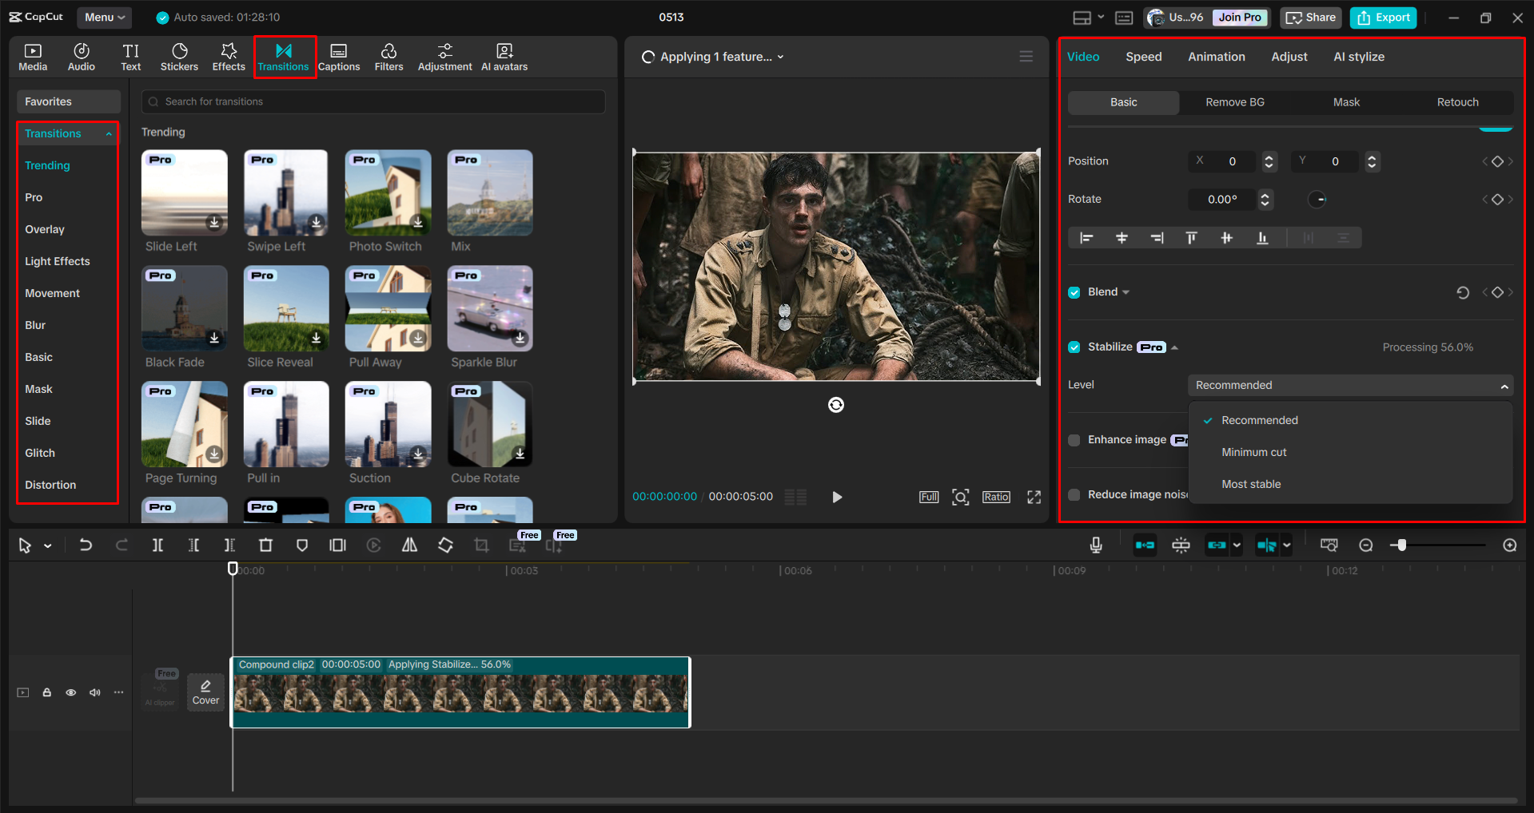This screenshot has width=1534, height=813.
Task: Open the Menu dropdown
Action: [x=104, y=17]
